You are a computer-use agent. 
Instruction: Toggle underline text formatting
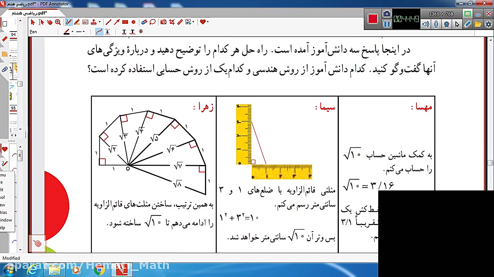(124, 32)
